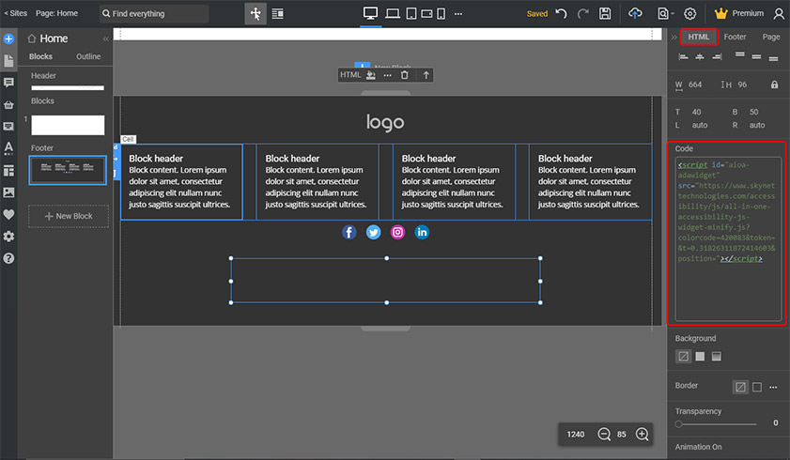Click the Twitter social icon
The width and height of the screenshot is (790, 460).
[373, 232]
